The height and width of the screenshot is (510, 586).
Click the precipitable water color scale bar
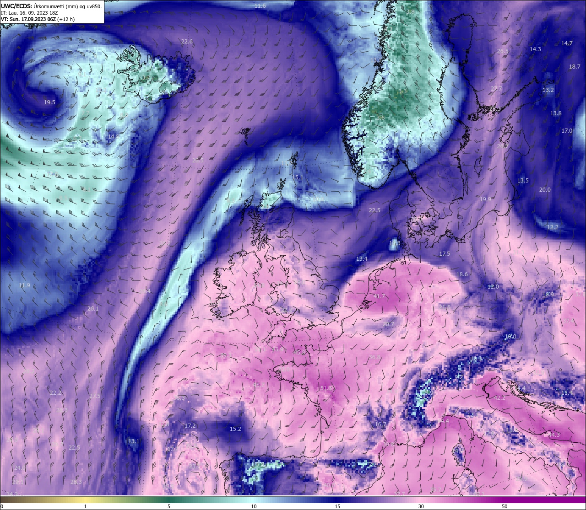pos(293,499)
